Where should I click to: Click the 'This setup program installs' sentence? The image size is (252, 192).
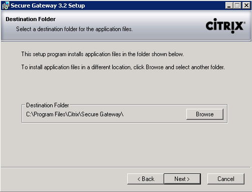tap(102, 54)
